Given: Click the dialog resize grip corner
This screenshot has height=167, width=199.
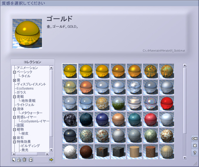Looking at the screenshot, I should pos(195,164).
